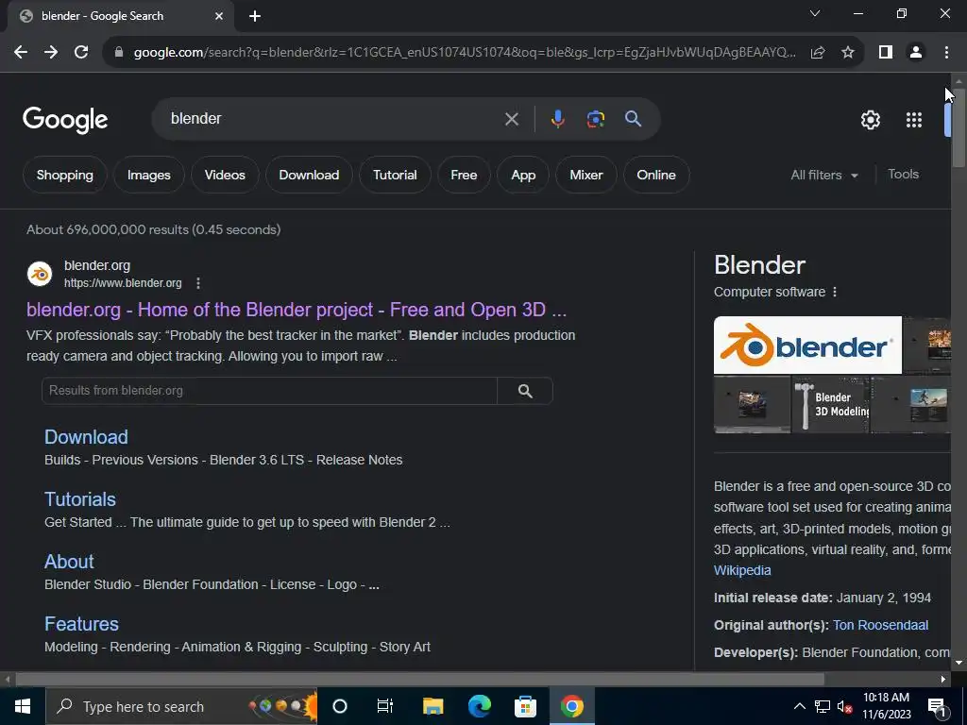Open search Tools
This screenshot has width=967, height=725.
click(x=903, y=175)
